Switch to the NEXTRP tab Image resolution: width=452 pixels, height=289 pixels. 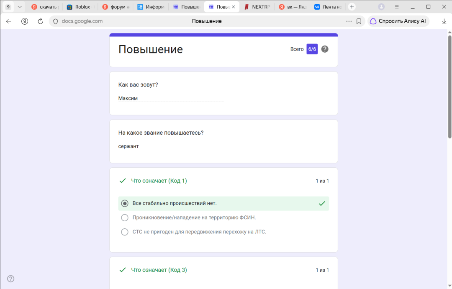(257, 7)
